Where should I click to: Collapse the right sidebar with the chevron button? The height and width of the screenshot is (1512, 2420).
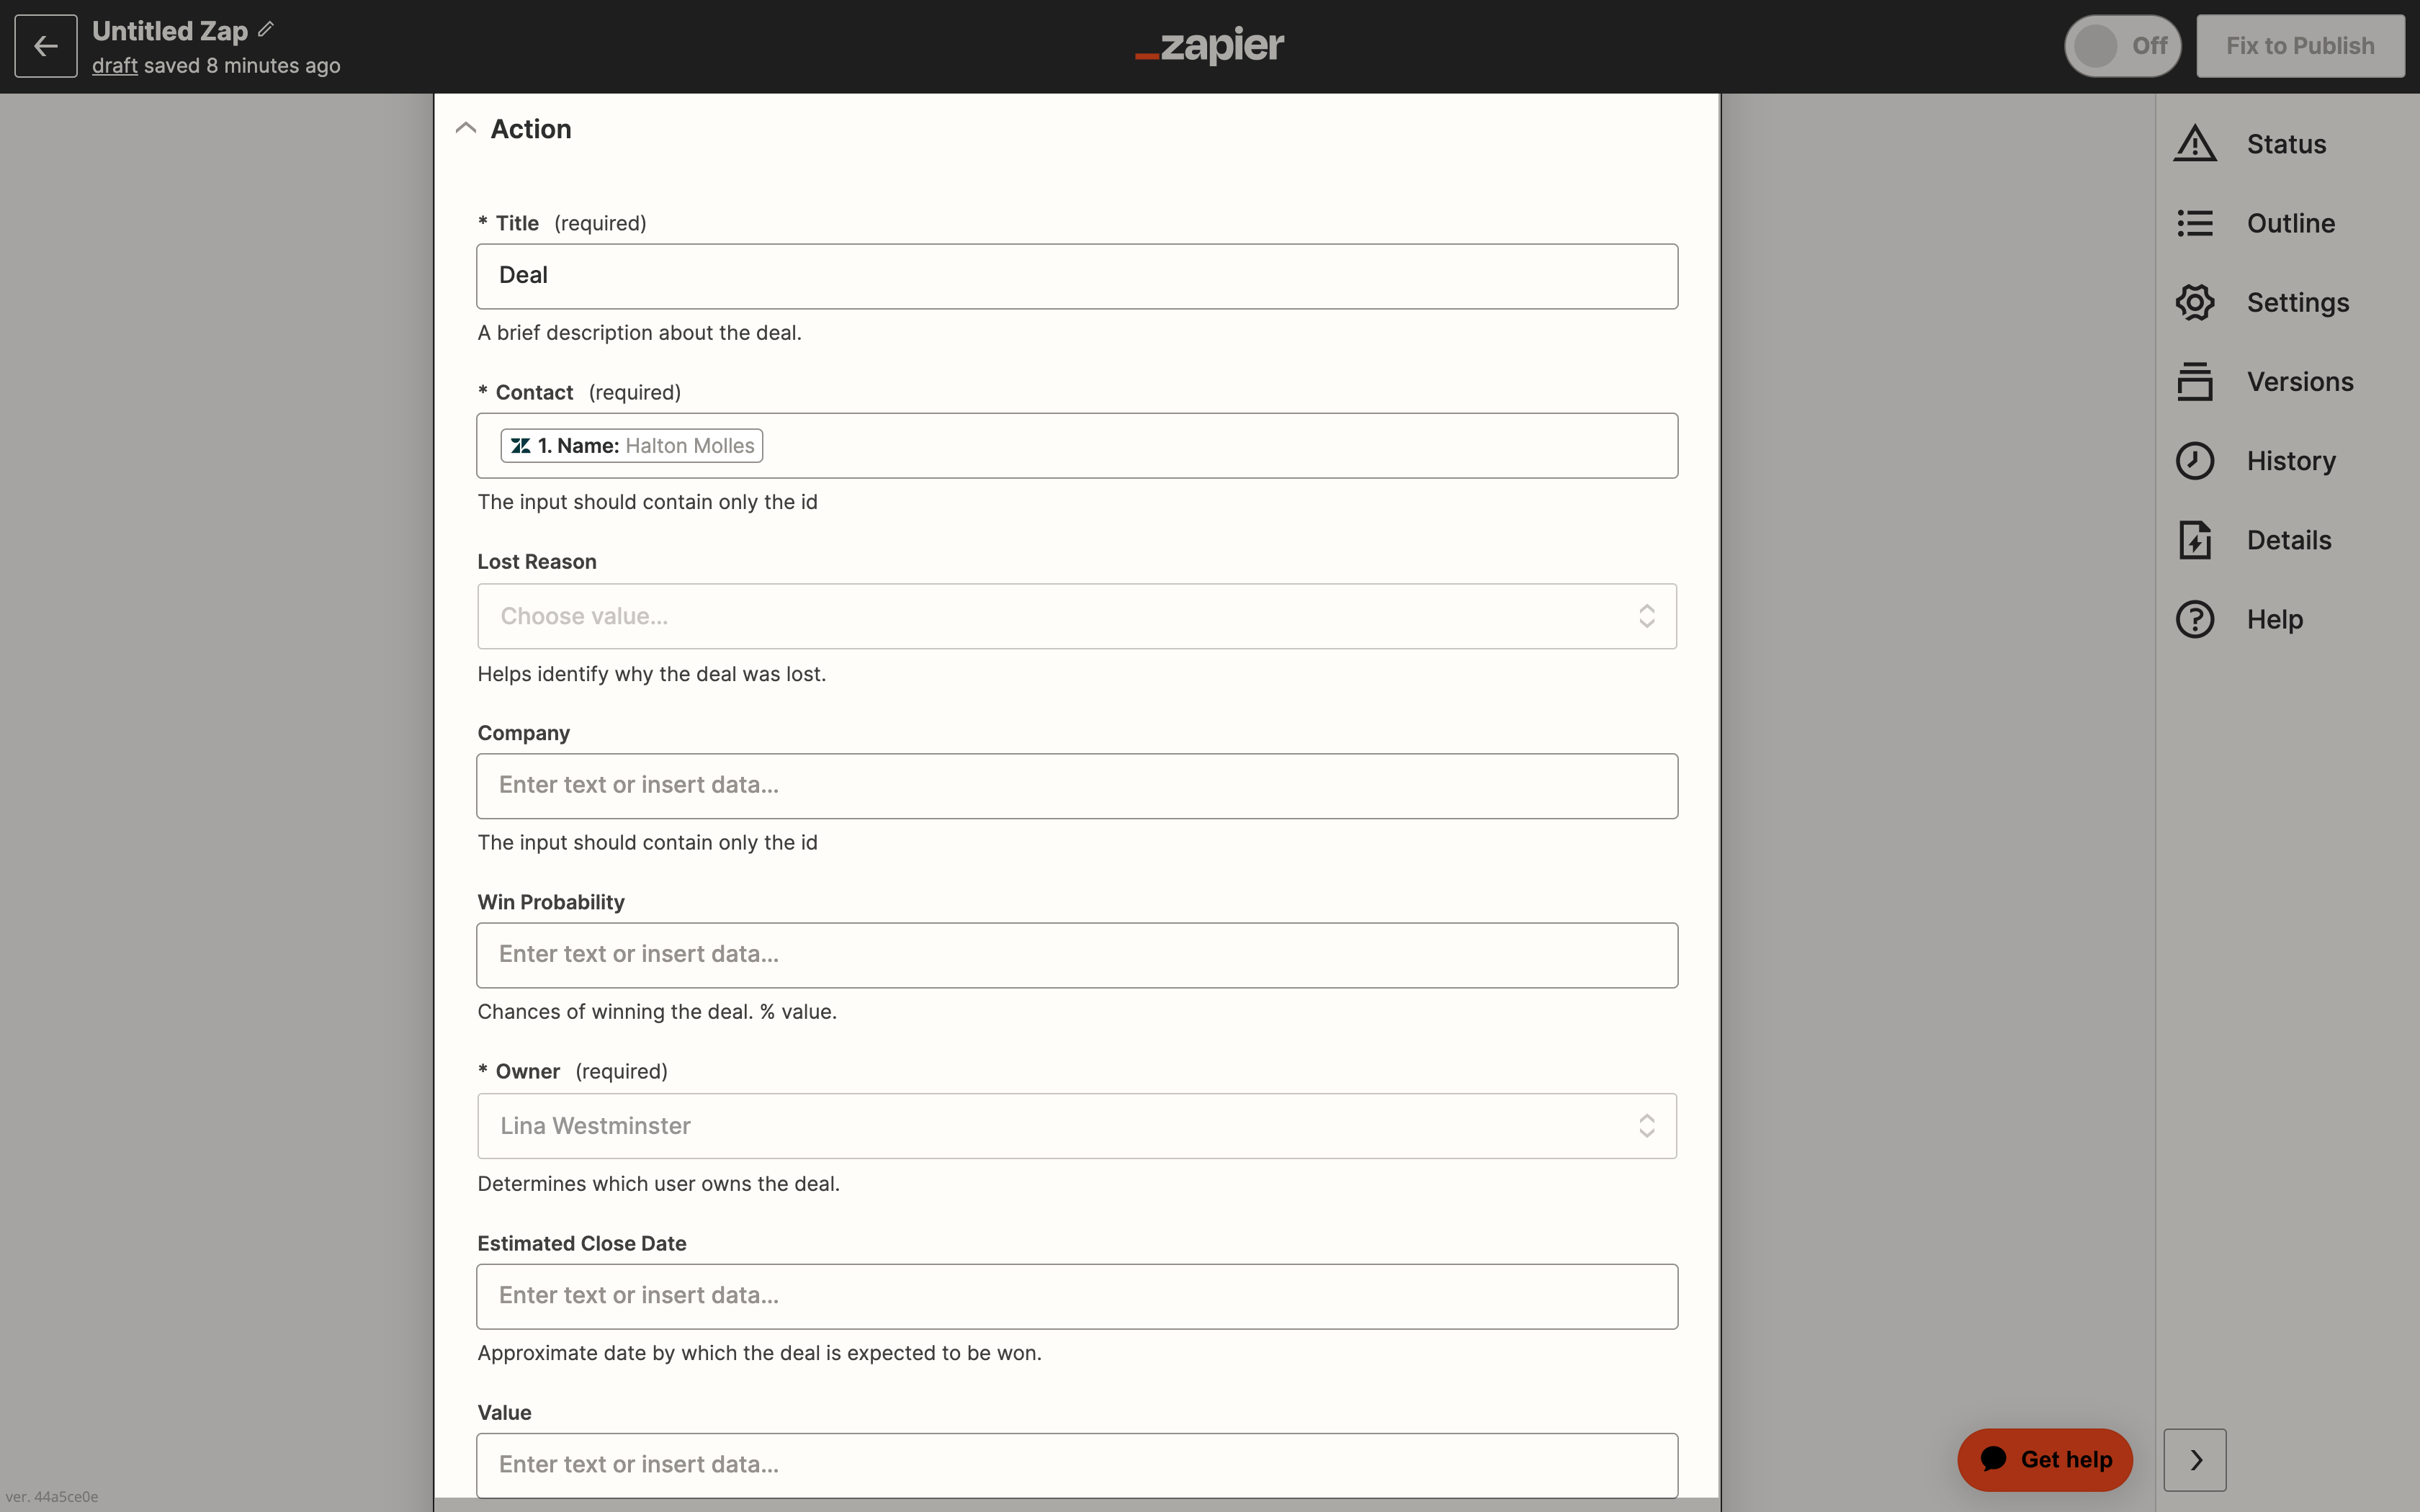2195,1460
